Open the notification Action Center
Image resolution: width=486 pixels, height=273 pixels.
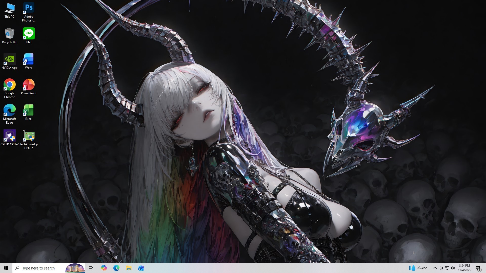pos(478,268)
